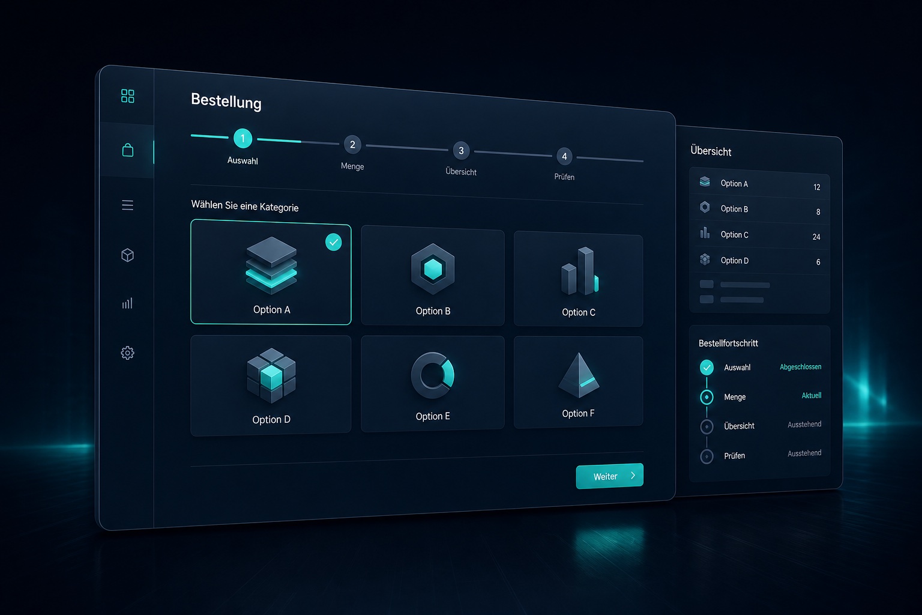922x615 pixels.
Task: Click quantity value 6 for Option D
Action: click(x=818, y=262)
